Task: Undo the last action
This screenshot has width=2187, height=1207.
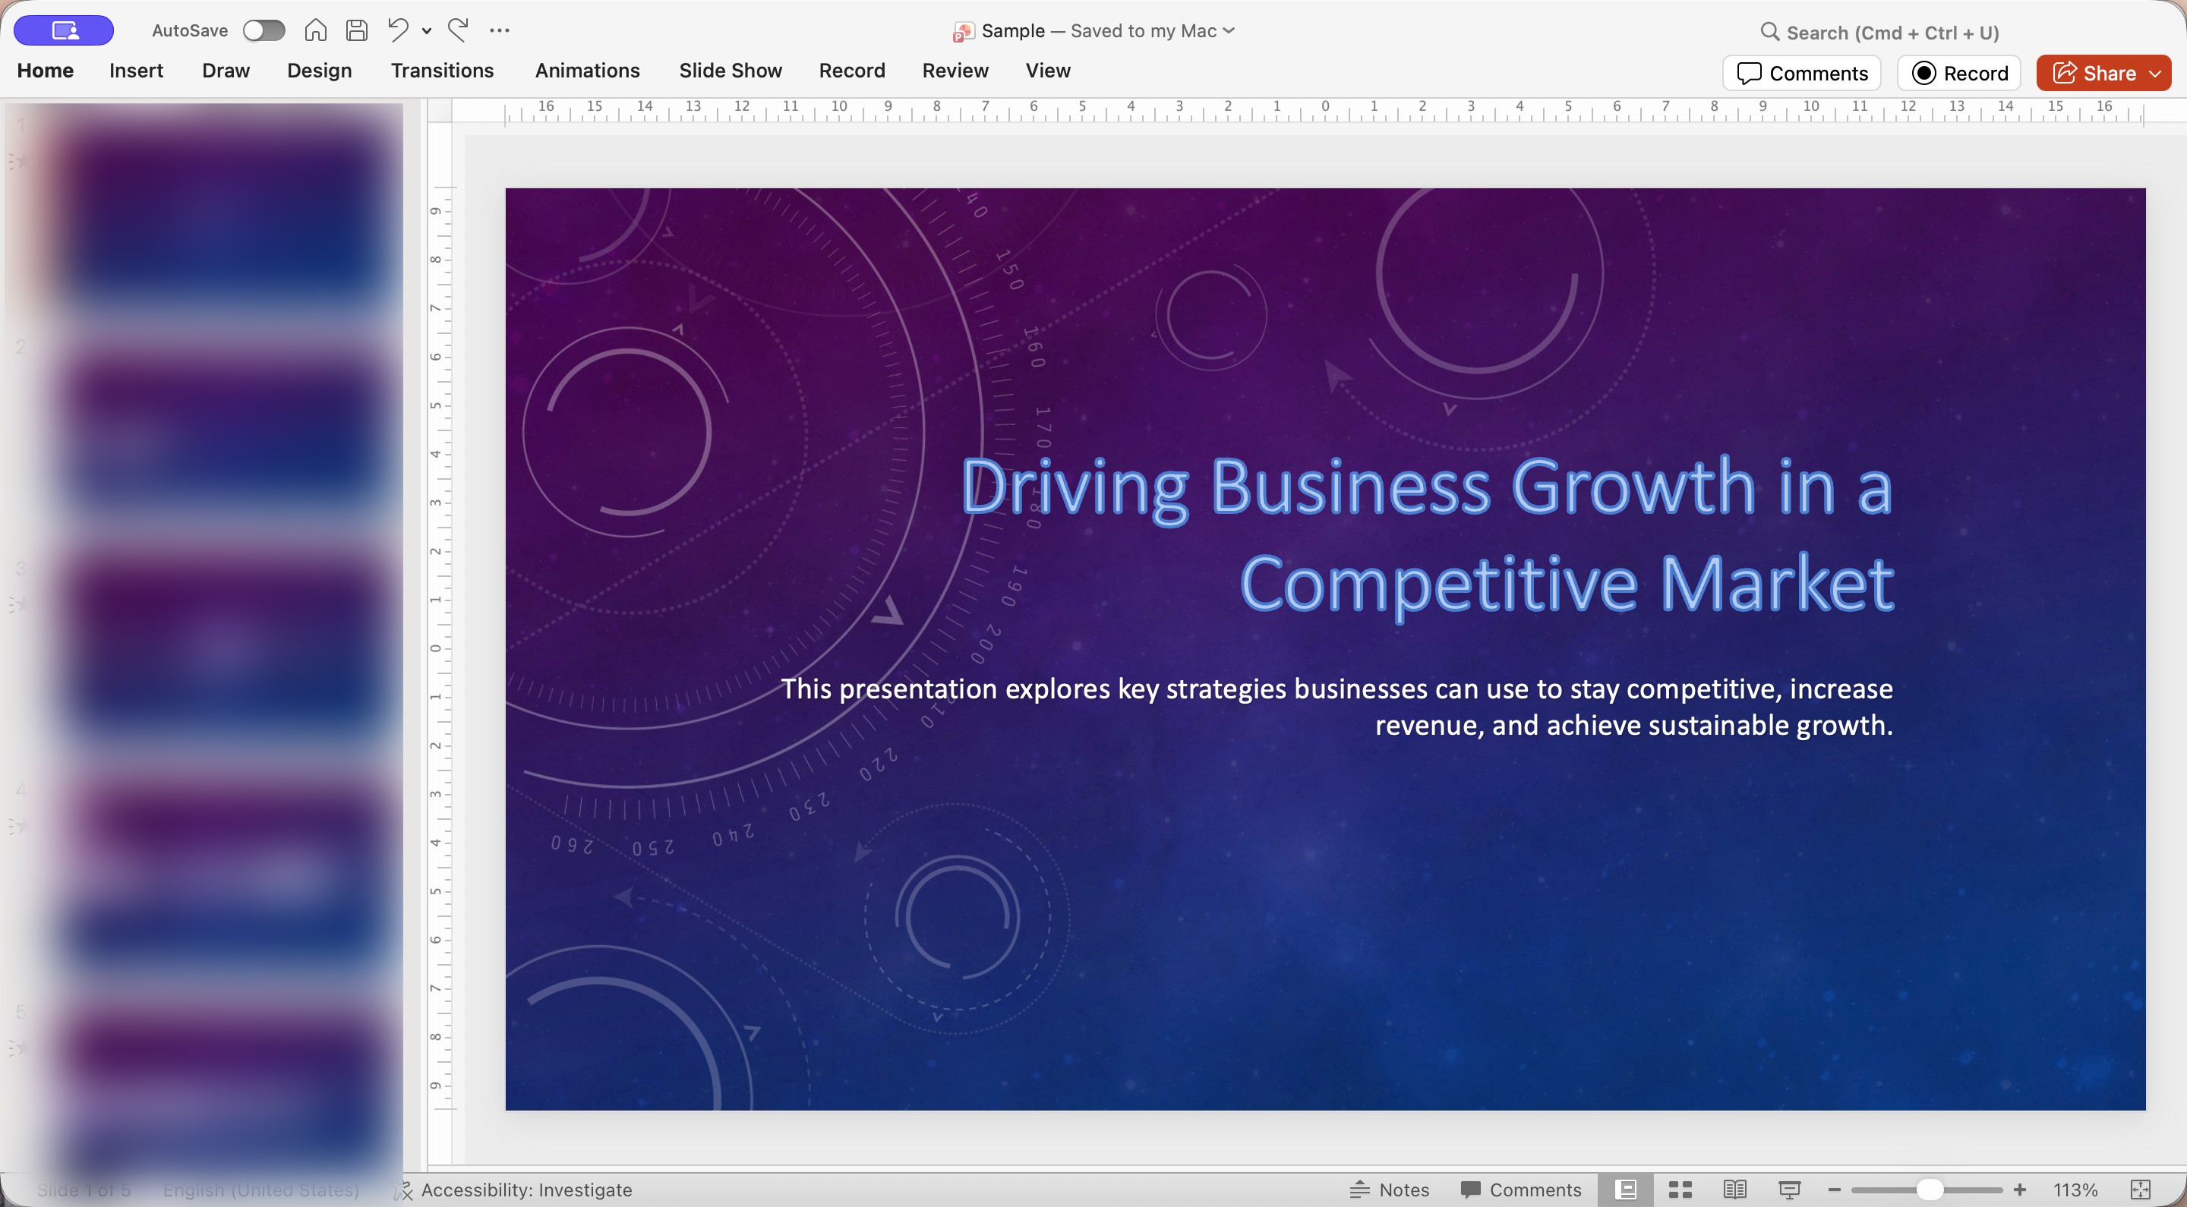Action: coord(397,30)
